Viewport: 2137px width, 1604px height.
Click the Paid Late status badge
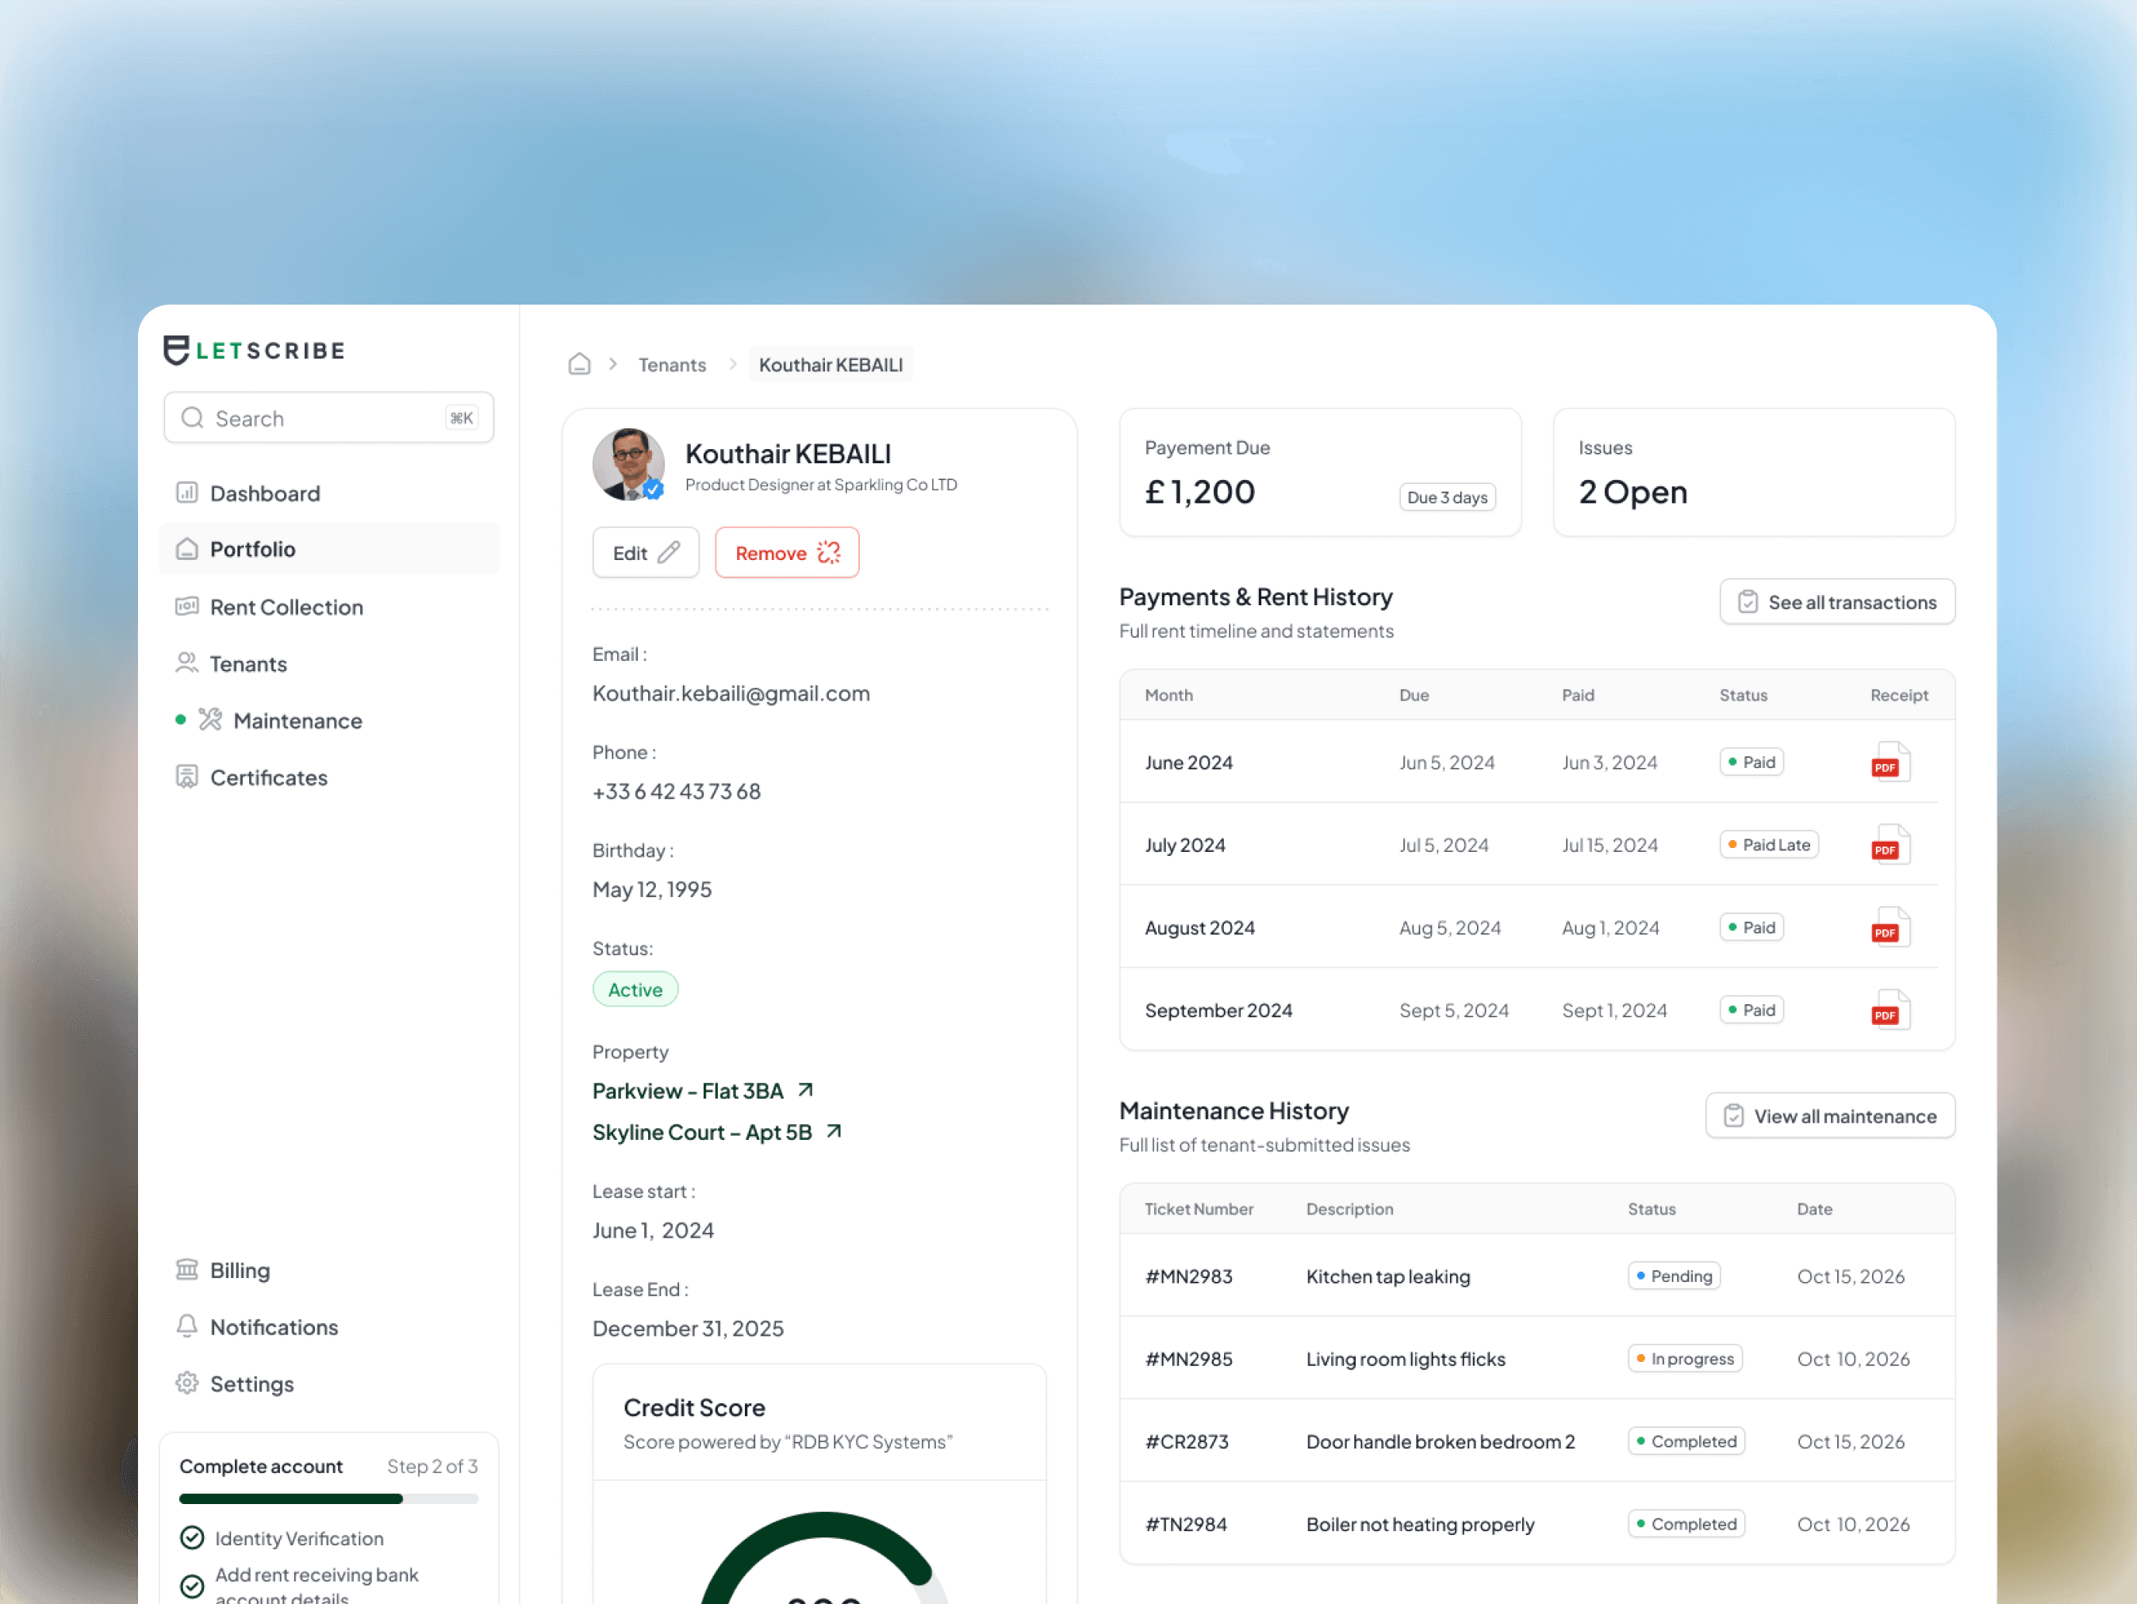pyautogui.click(x=1769, y=845)
